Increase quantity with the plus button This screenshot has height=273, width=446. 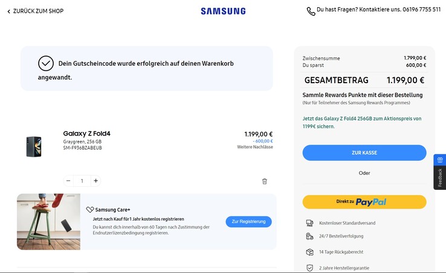[x=95, y=181]
